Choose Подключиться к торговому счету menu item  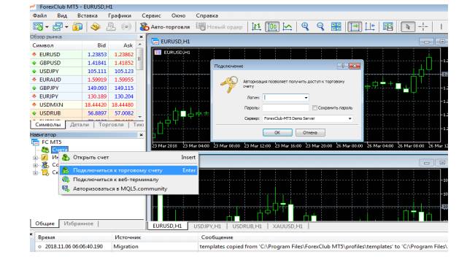(128, 170)
